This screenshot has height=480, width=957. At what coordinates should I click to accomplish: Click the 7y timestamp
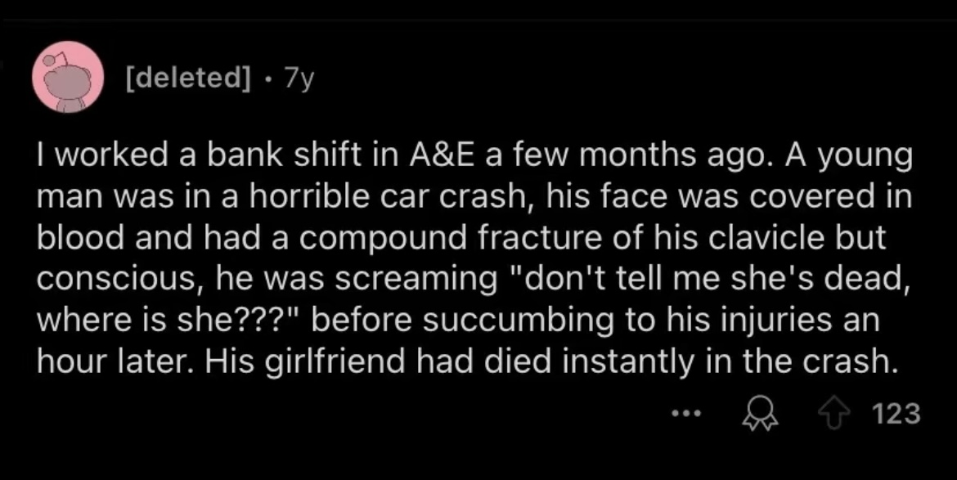tap(298, 78)
